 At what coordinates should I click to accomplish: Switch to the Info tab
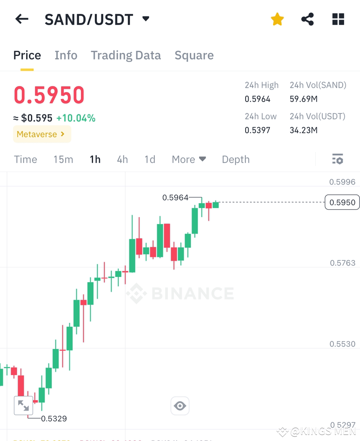click(66, 55)
